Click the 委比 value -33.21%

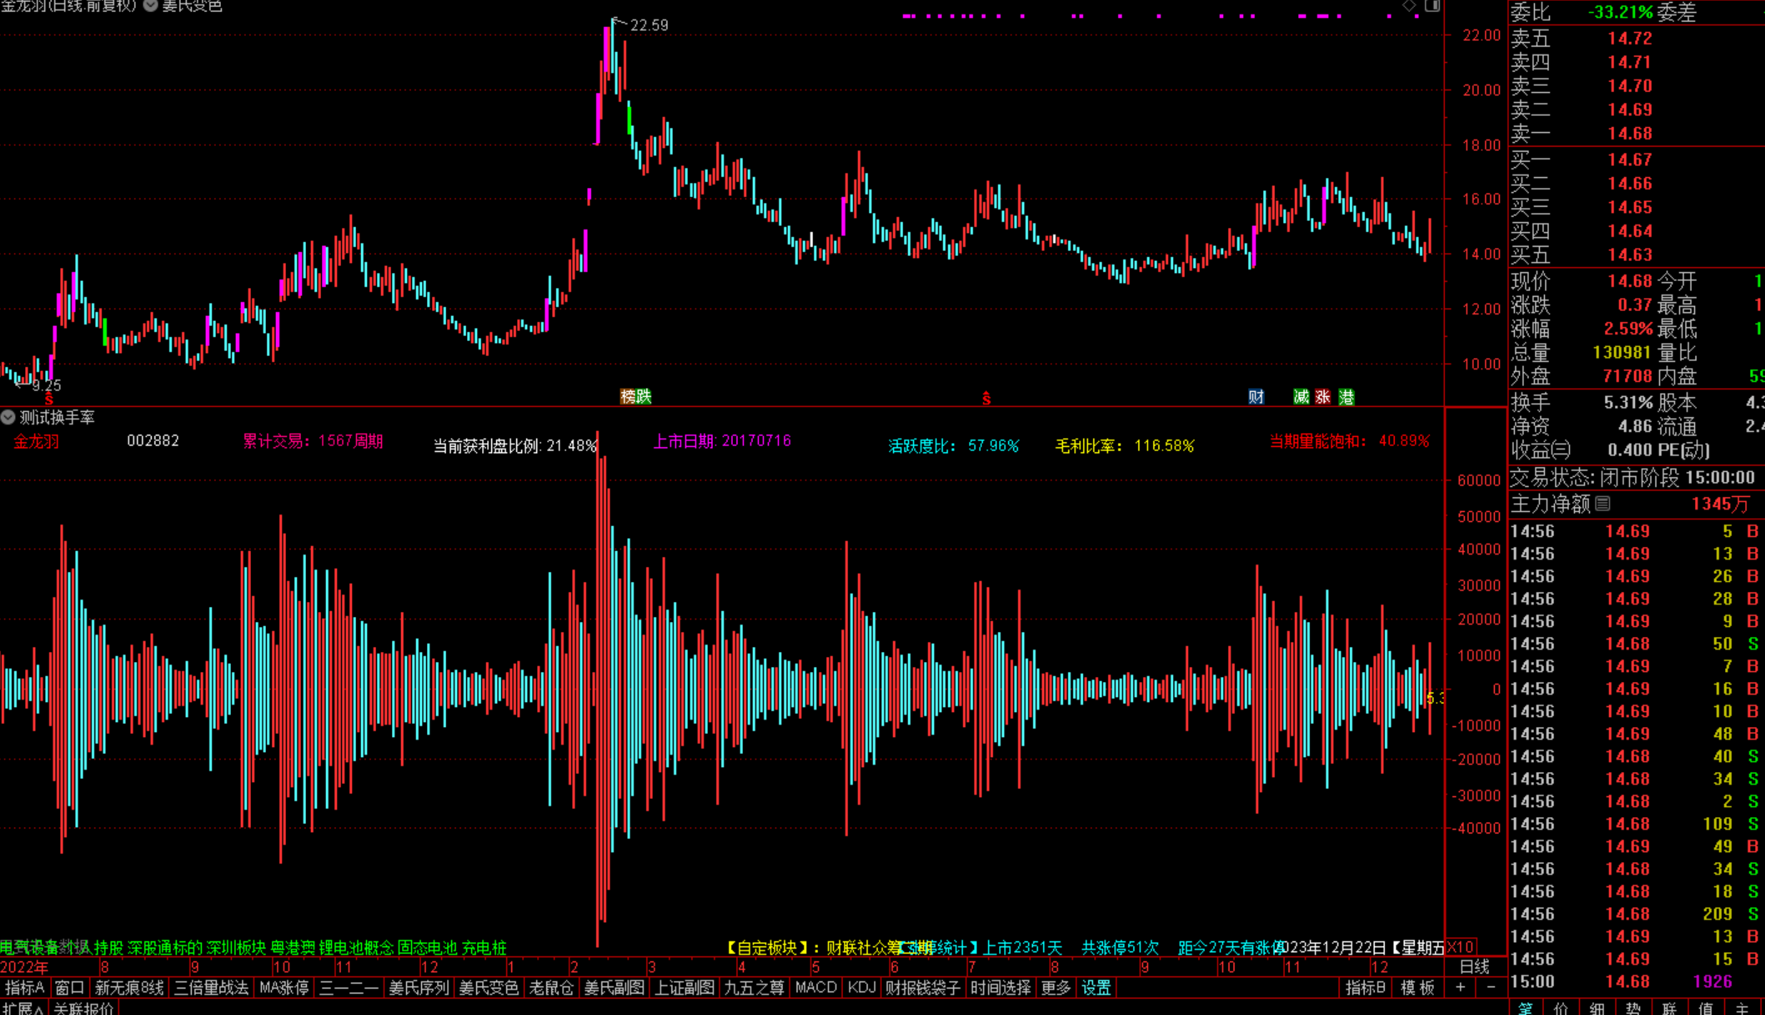coord(1621,12)
